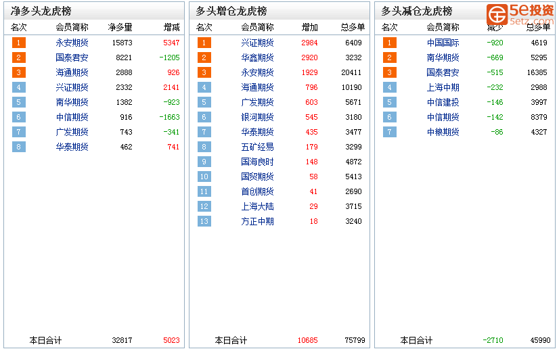
Task: Click 会员简称 header in 多头减仓龙虎榜
Action: click(x=443, y=28)
